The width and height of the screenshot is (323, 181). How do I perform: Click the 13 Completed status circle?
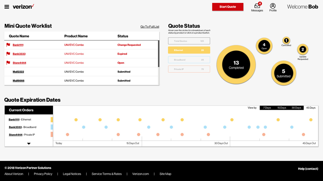click(236, 64)
